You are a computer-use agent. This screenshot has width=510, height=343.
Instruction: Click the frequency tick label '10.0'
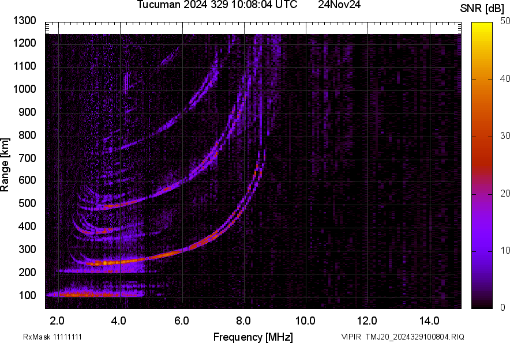pyautogui.click(x=305, y=321)
